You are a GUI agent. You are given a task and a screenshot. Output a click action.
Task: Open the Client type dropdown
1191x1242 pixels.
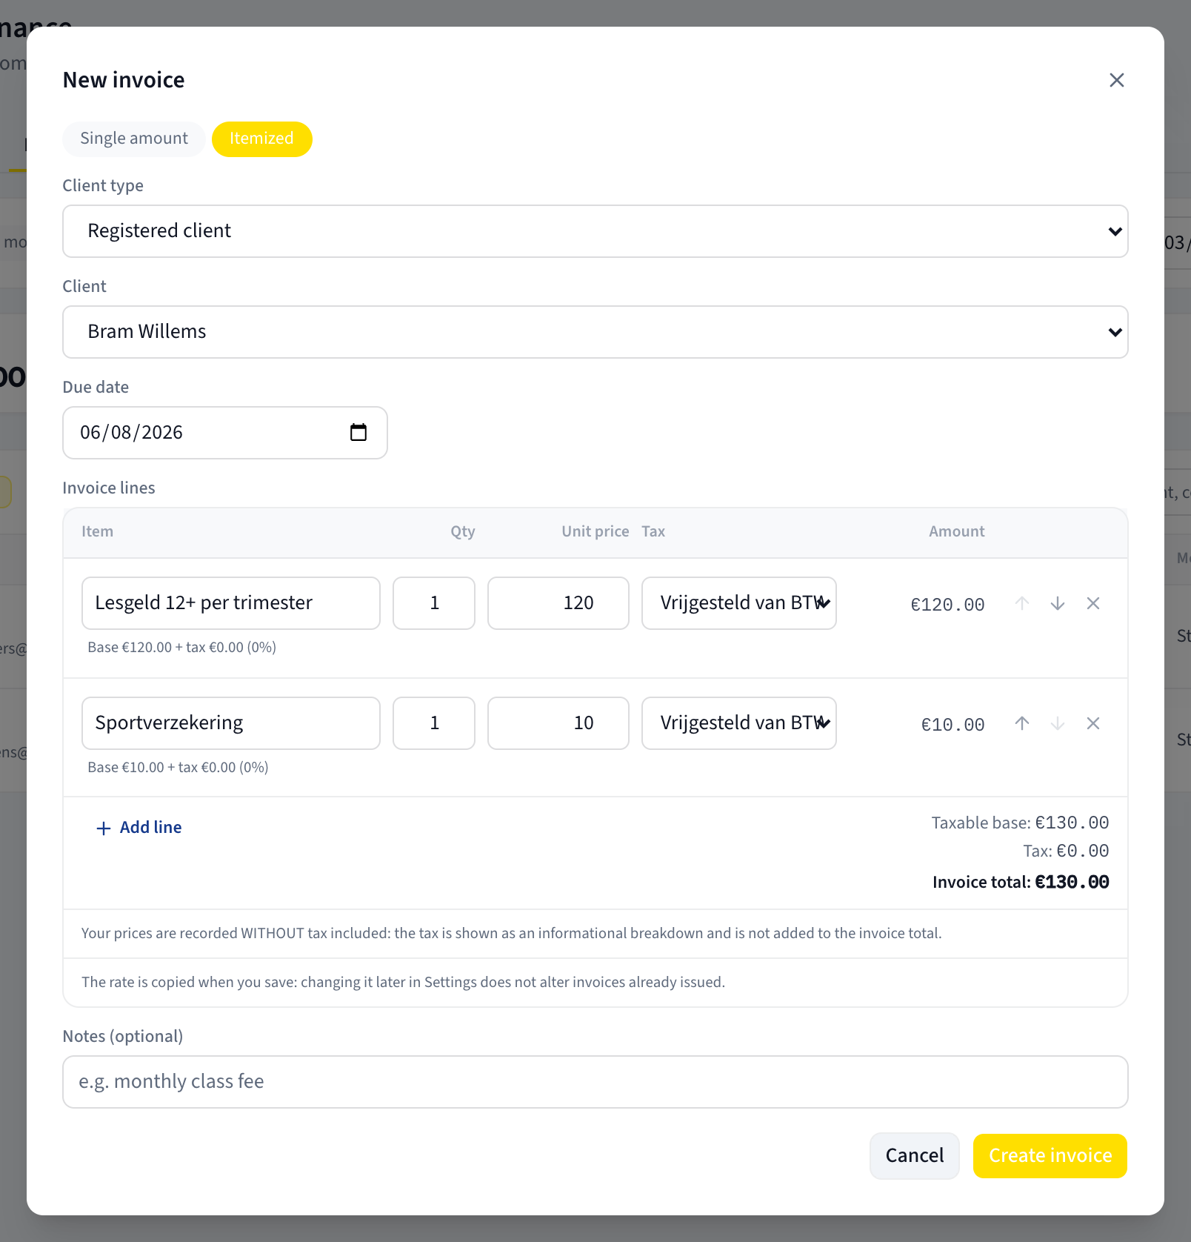tap(595, 231)
